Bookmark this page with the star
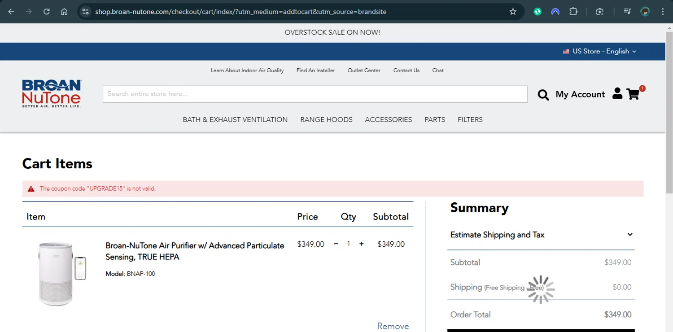This screenshot has height=332, width=673. (x=513, y=12)
